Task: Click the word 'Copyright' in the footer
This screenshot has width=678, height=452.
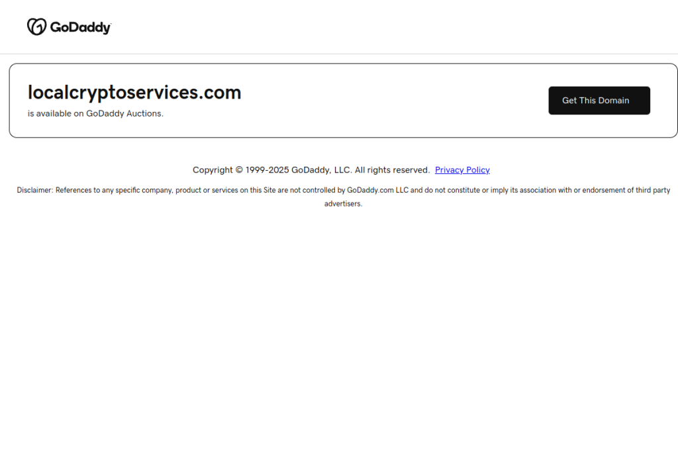Action: coord(213,170)
